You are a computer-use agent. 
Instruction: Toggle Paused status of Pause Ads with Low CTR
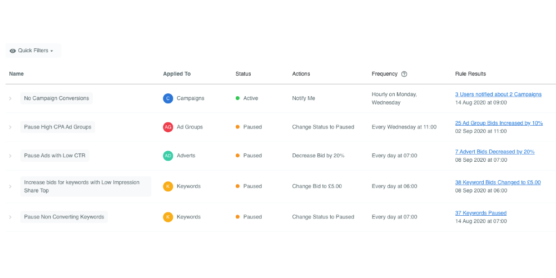249,156
